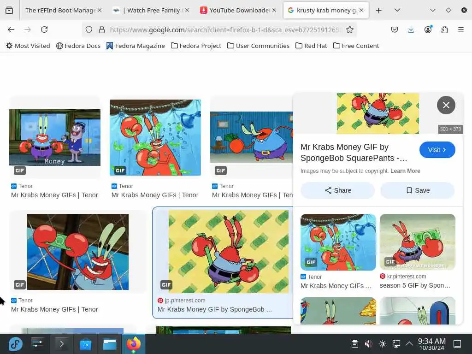Viewport: 472px width, 354px height.
Task: Open the copyright Learn More link
Action: pyautogui.click(x=405, y=171)
